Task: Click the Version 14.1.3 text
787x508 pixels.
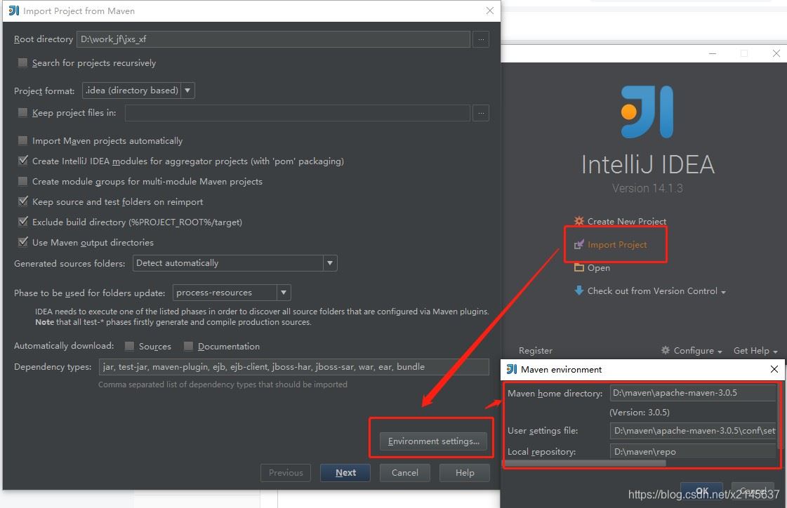Action: pos(647,188)
